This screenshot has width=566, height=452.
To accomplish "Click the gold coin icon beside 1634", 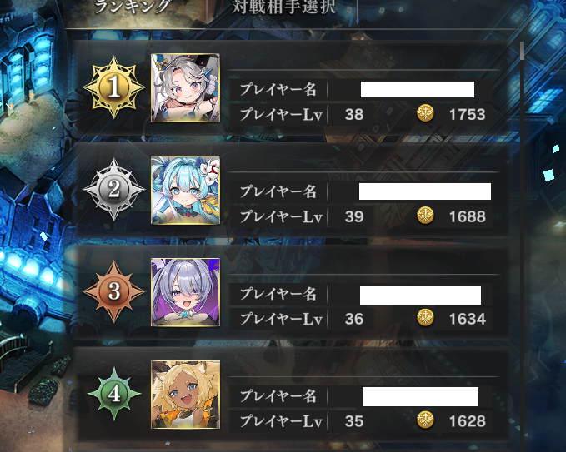I will click(425, 318).
